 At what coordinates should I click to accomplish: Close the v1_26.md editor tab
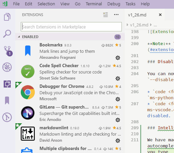click(x=160, y=15)
